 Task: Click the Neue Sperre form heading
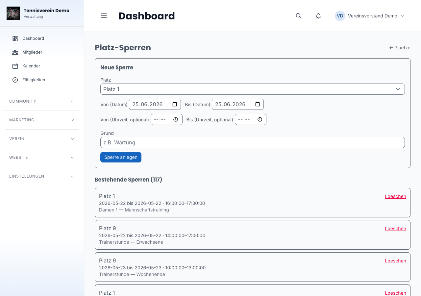point(117,67)
